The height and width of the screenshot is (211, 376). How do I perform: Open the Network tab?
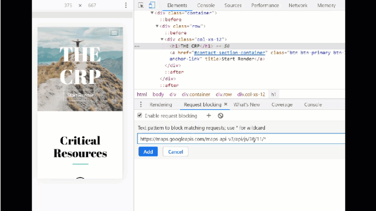pyautogui.click(x=298, y=5)
